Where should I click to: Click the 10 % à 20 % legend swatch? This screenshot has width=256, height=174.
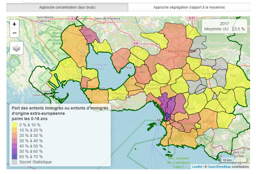(x=15, y=130)
